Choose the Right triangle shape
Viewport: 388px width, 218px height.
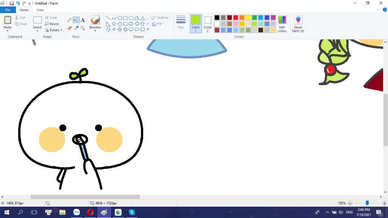pyautogui.click(x=108, y=24)
